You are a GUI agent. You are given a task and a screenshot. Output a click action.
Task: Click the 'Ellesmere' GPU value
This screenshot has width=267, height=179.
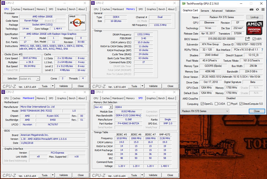(x=209, y=23)
